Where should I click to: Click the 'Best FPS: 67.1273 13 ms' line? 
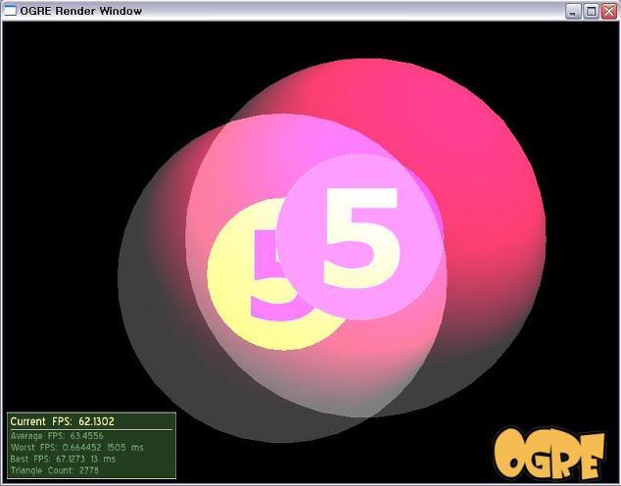pos(63,460)
